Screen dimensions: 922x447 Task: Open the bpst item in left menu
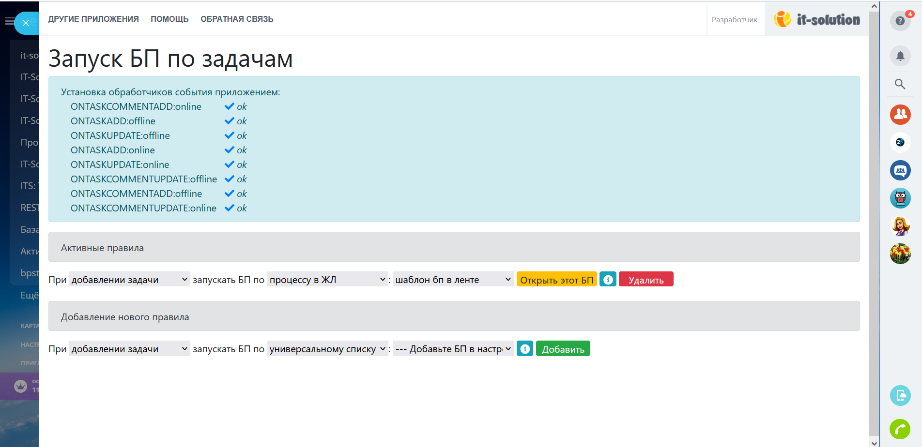pyautogui.click(x=29, y=273)
